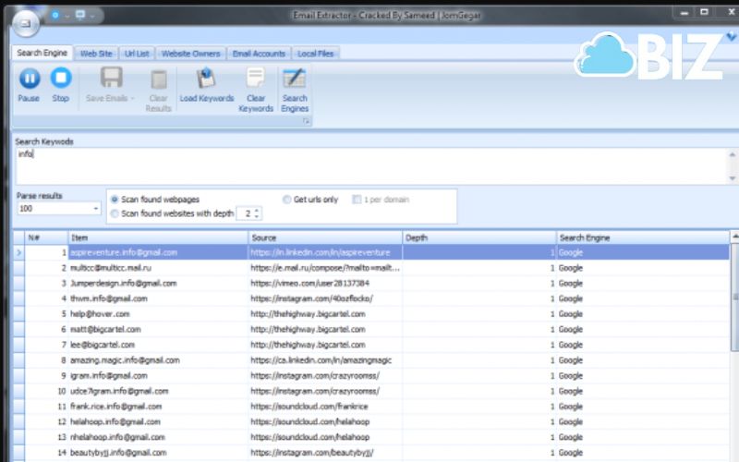Increase the scan depth value
Screen dimensions: 739x462
pyautogui.click(x=257, y=211)
